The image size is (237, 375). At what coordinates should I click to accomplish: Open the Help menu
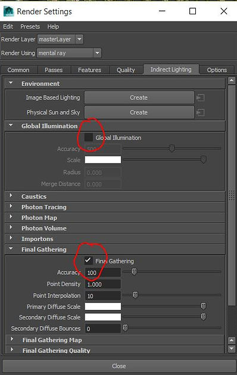point(53,26)
